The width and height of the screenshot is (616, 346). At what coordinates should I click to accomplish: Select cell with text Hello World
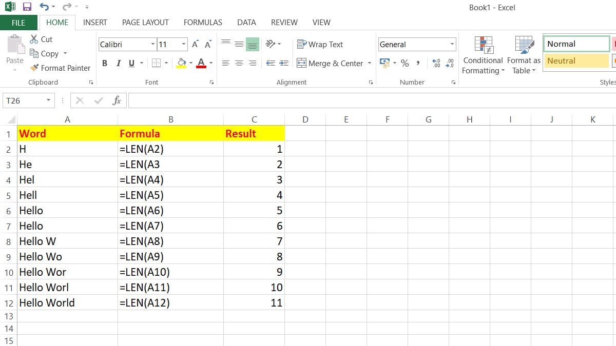pos(67,302)
